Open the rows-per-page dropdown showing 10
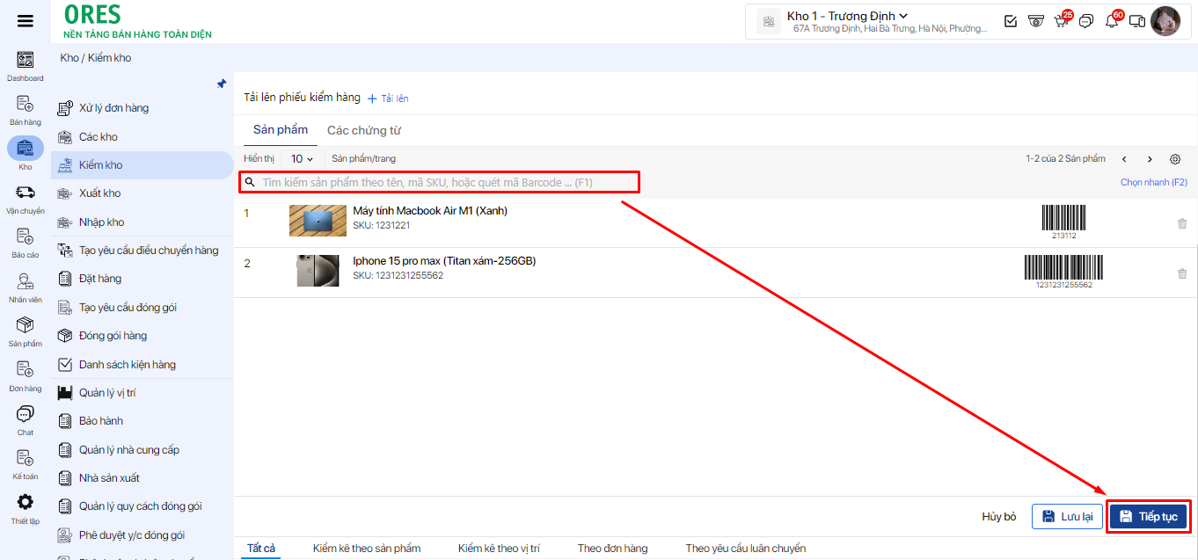 (302, 159)
